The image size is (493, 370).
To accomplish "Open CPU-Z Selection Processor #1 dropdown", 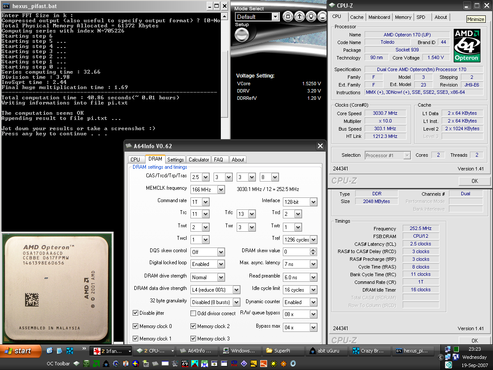I will [388, 155].
